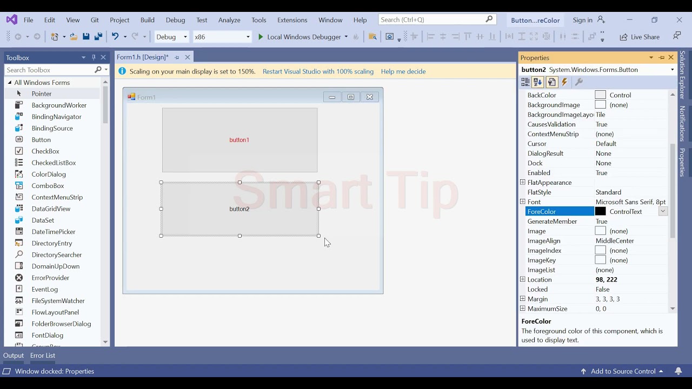Viewport: 692px width, 389px height.
Task: Click the account icon next to Sign in
Action: (x=601, y=19)
